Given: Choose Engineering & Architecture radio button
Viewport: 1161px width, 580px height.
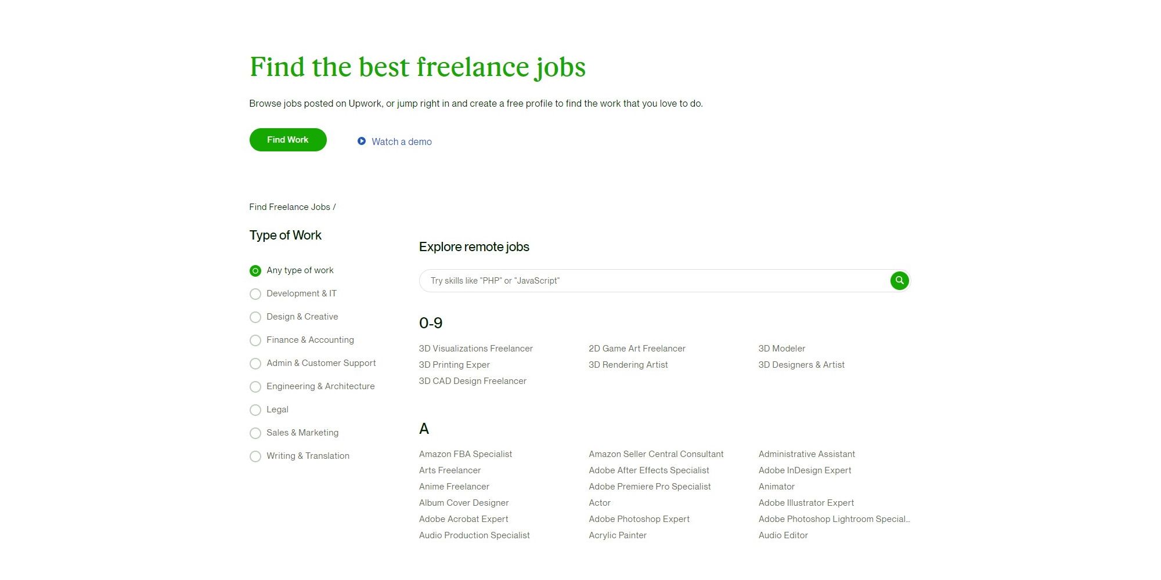Looking at the screenshot, I should coord(255,387).
